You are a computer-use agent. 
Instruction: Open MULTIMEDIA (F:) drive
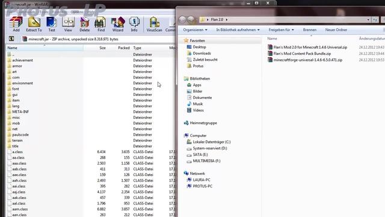click(x=206, y=161)
